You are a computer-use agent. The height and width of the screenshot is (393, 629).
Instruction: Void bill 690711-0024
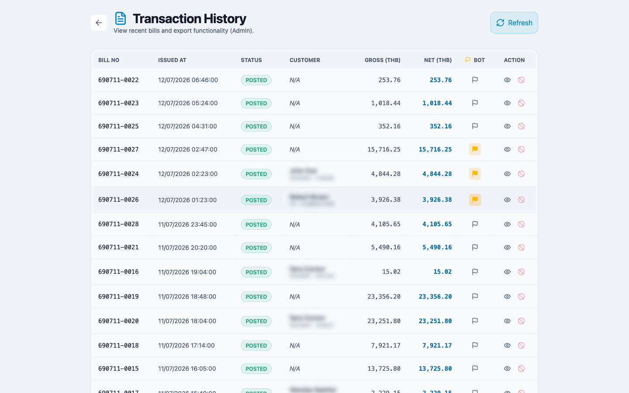tap(521, 174)
